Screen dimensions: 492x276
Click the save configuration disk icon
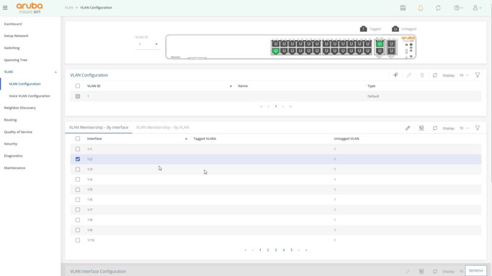[x=402, y=8]
